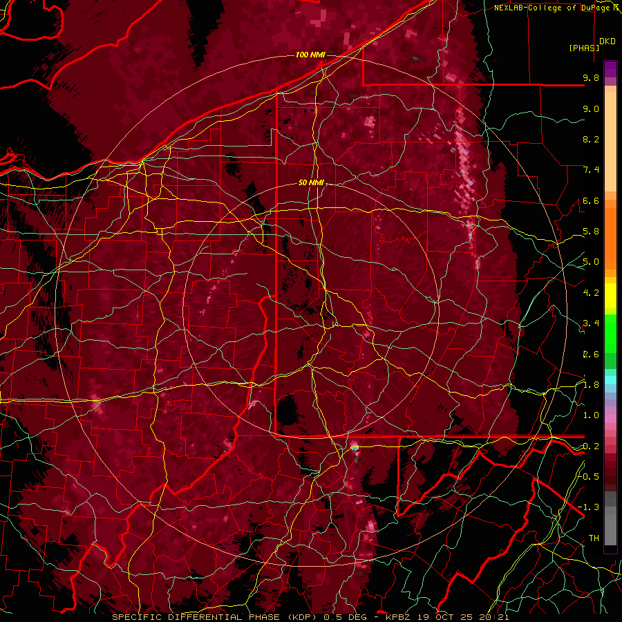Click the 5.8 scale value
This screenshot has width=622, height=622.
point(591,232)
